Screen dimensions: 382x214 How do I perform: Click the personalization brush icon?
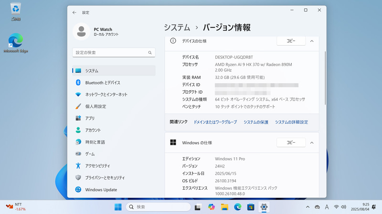pyautogui.click(x=78, y=106)
